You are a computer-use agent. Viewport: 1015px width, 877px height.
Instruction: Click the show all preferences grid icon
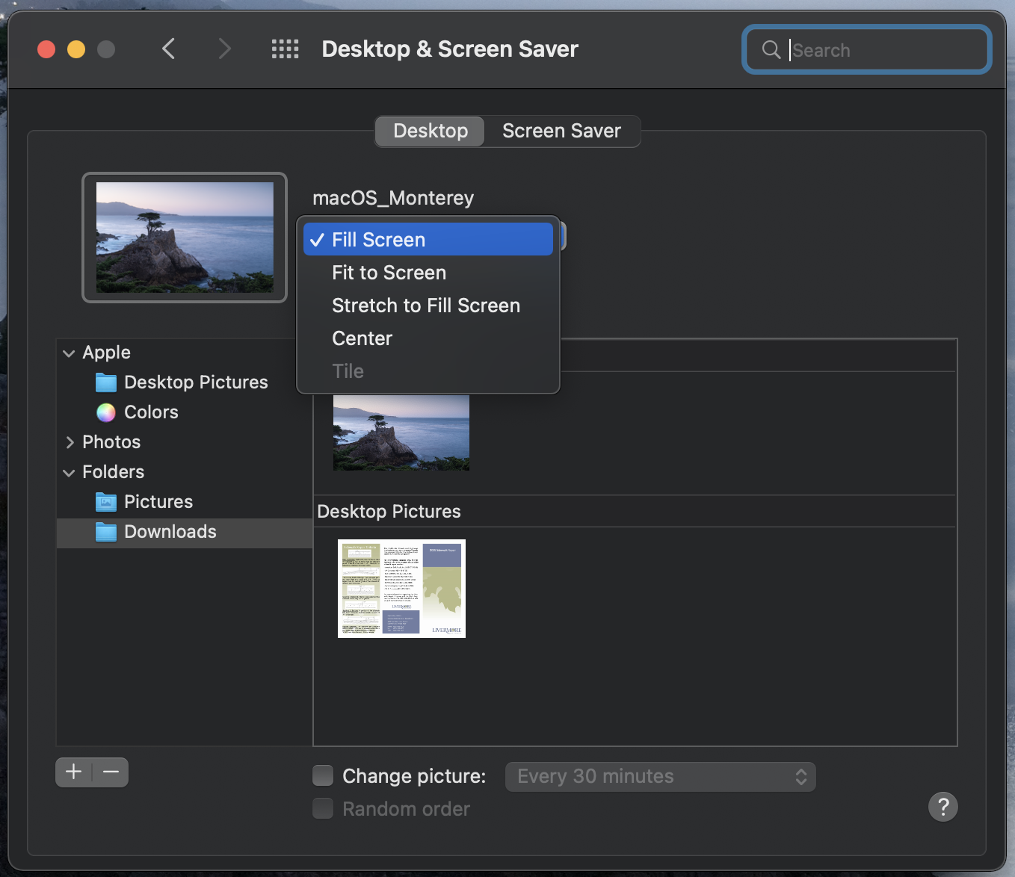coord(285,49)
